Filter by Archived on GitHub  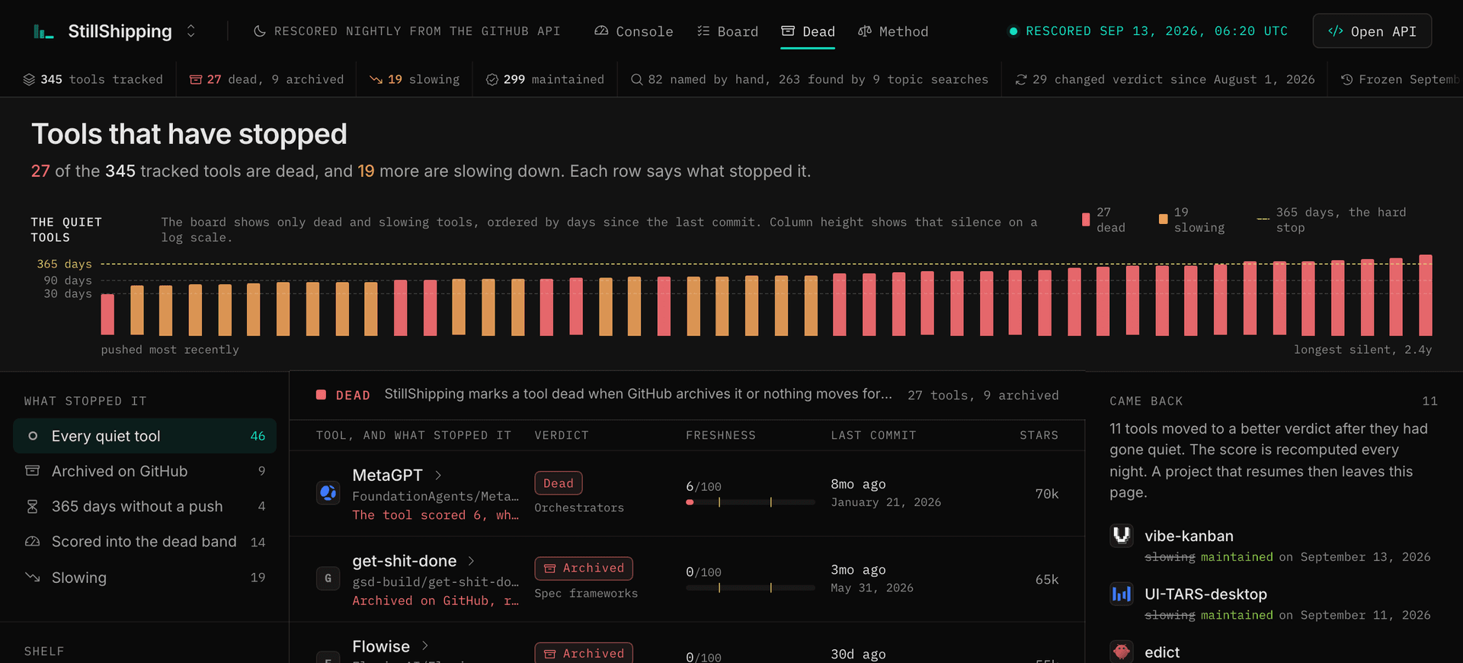(x=145, y=471)
